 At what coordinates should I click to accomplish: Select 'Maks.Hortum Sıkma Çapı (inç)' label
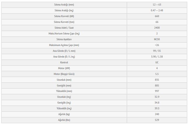point(64,34)
